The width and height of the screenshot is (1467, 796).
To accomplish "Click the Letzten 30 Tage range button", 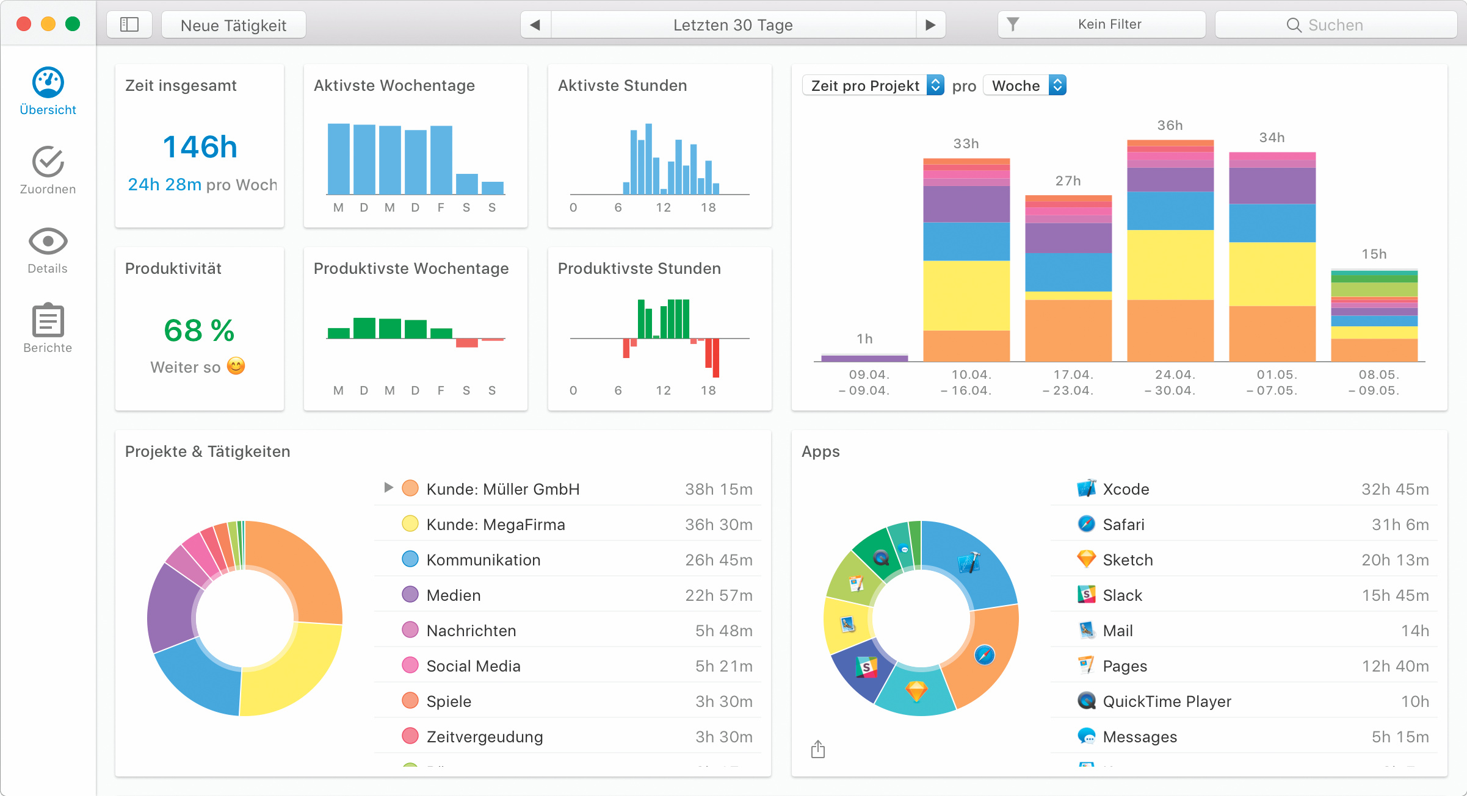I will 733,25.
